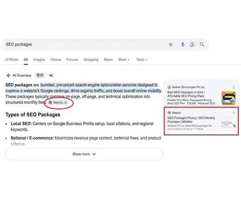
Task: Open options menu for Rankon Technologies card
Action: pyautogui.click(x=233, y=87)
